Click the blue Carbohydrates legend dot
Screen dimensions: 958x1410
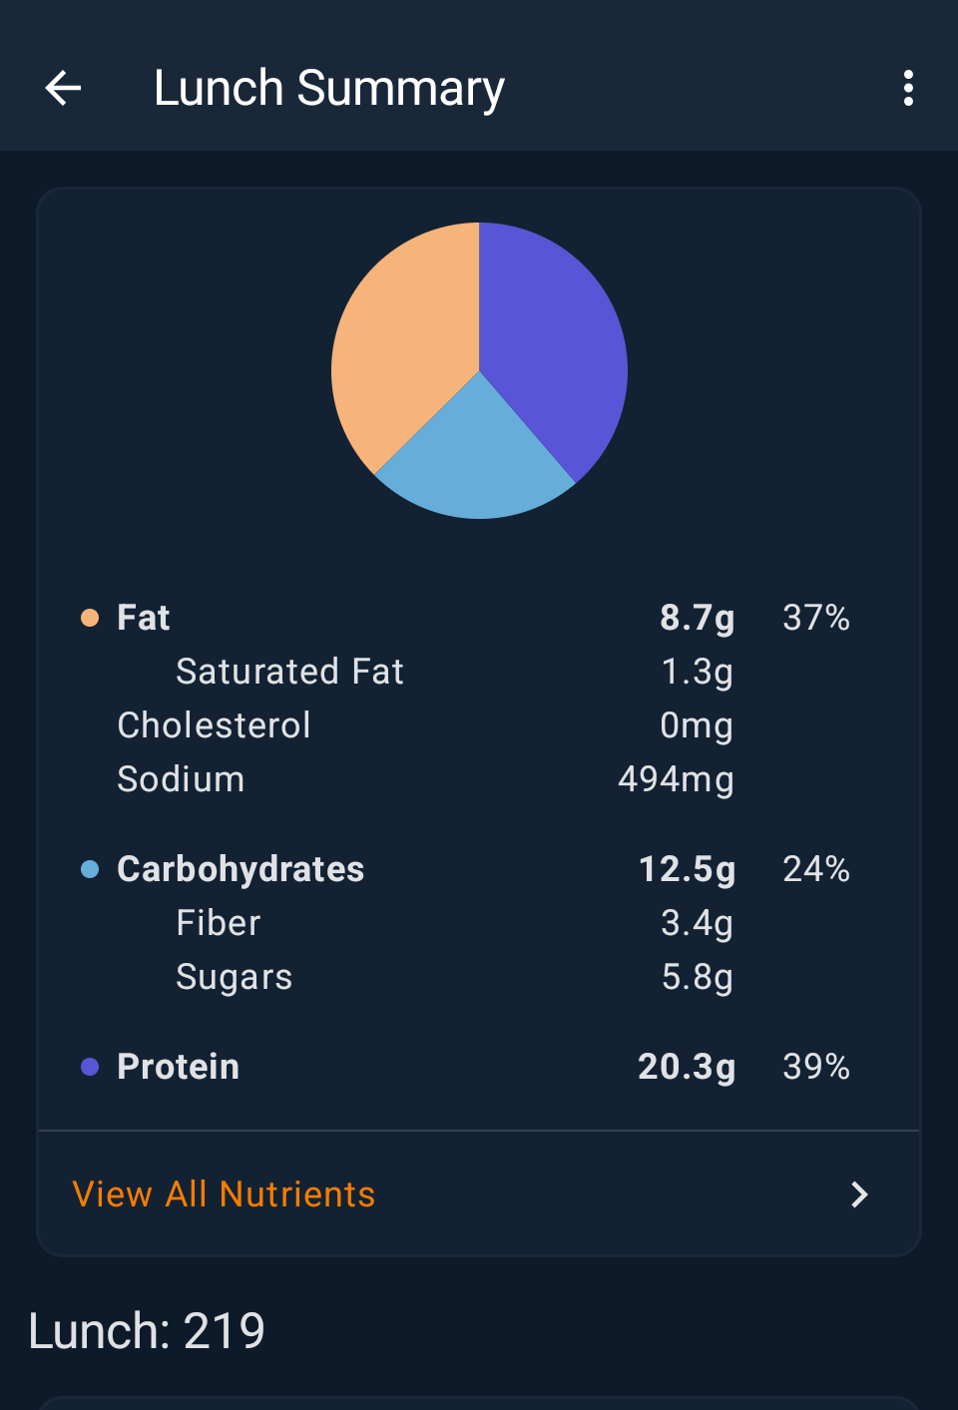(90, 869)
